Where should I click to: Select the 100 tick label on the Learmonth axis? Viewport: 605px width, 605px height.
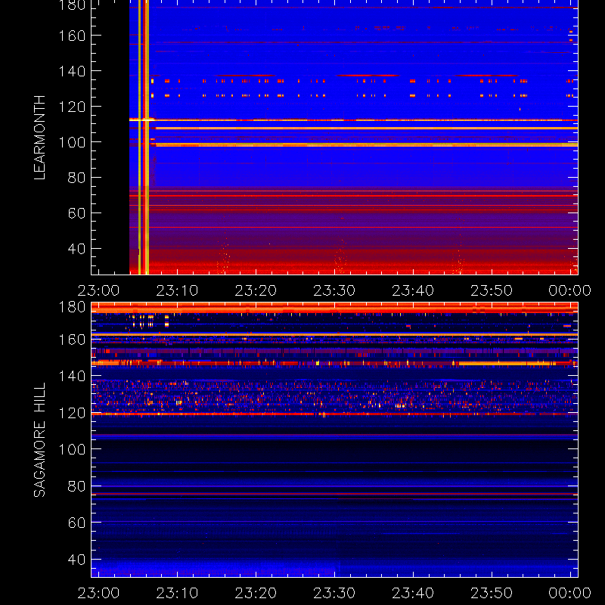(72, 142)
